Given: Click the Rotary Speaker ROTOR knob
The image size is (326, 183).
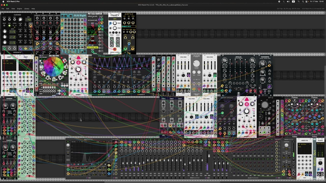Looking at the screenshot, I should click(x=232, y=106).
